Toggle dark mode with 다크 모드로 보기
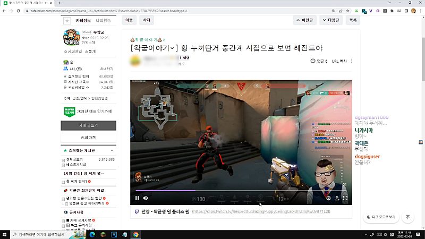The image size is (425, 239). 381,217
